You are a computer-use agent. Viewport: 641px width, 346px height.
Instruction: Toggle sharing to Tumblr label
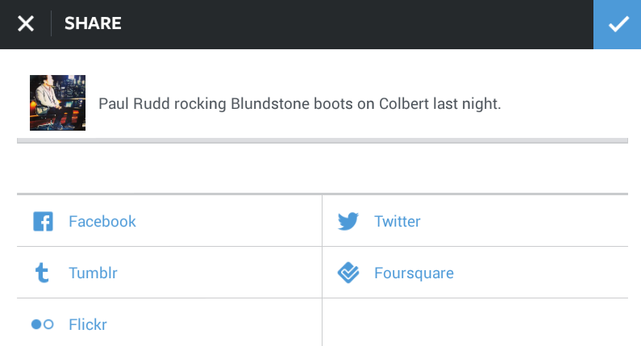(94, 273)
